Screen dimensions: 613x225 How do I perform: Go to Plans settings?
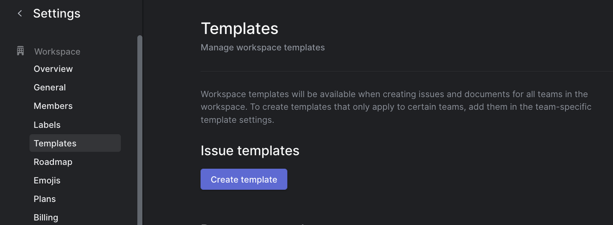(45, 199)
